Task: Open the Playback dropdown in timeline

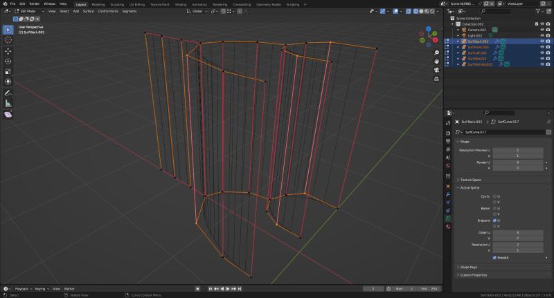Action: coord(24,289)
